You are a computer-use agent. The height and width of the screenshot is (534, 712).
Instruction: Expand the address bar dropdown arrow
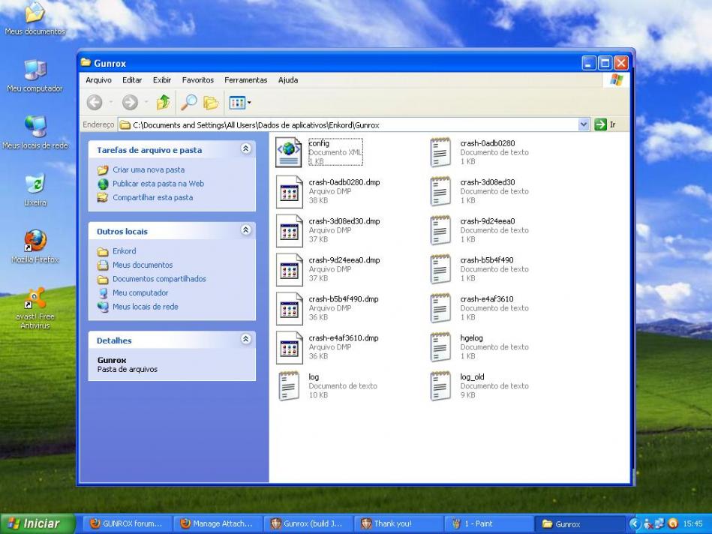pos(584,124)
